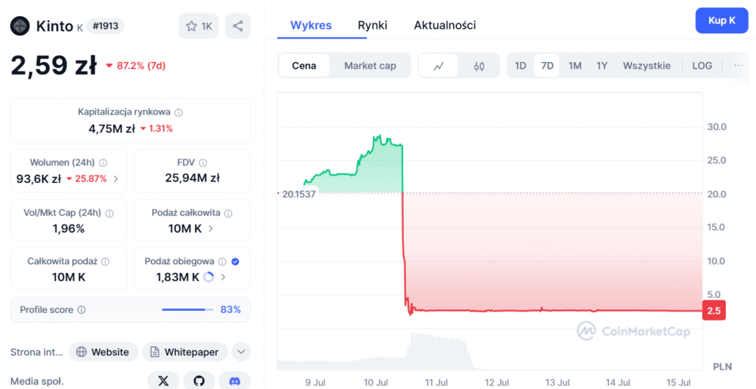
Task: Click info icon next to Profile score
Action: pyautogui.click(x=81, y=310)
